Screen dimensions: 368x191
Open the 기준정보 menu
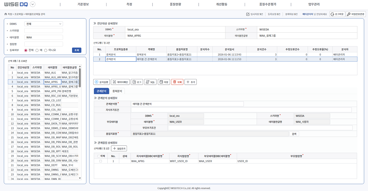point(83,4)
